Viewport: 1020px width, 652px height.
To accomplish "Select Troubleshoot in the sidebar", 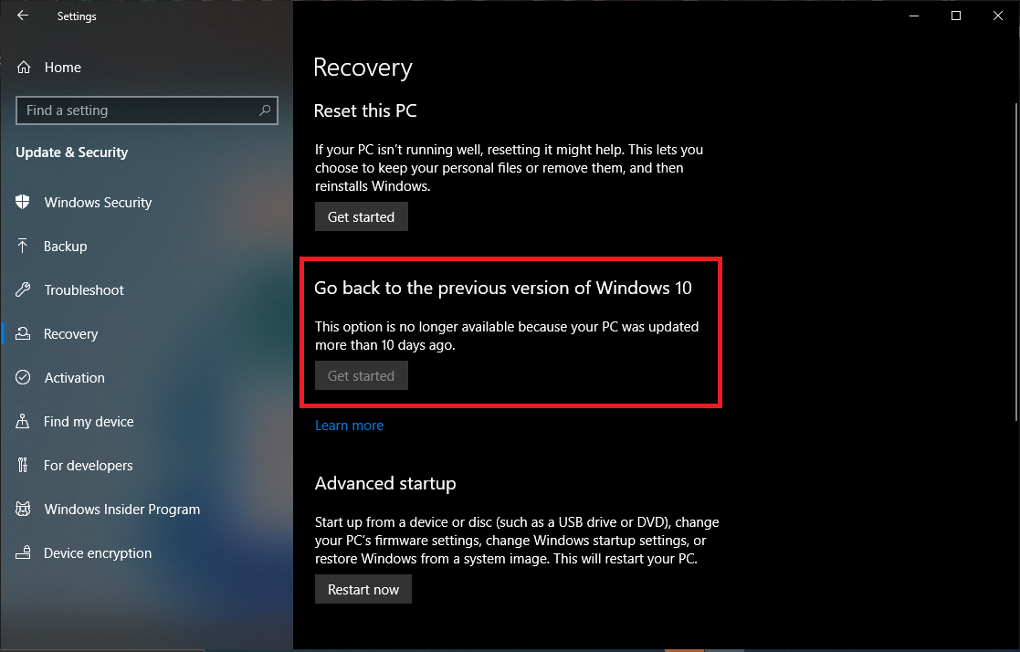I will coord(83,290).
